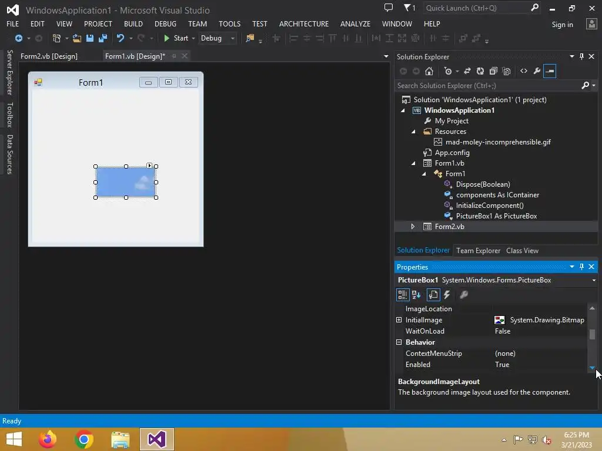
Task: Toggle the Preview Selected Items icon
Action: pos(550,71)
